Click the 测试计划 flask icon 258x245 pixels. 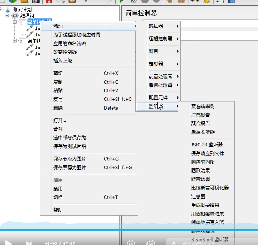(7, 10)
